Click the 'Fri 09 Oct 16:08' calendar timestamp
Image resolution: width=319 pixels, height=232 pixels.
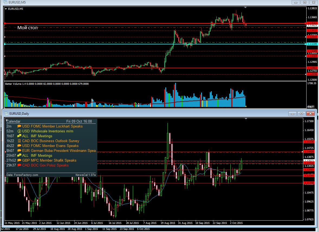pos(79,121)
